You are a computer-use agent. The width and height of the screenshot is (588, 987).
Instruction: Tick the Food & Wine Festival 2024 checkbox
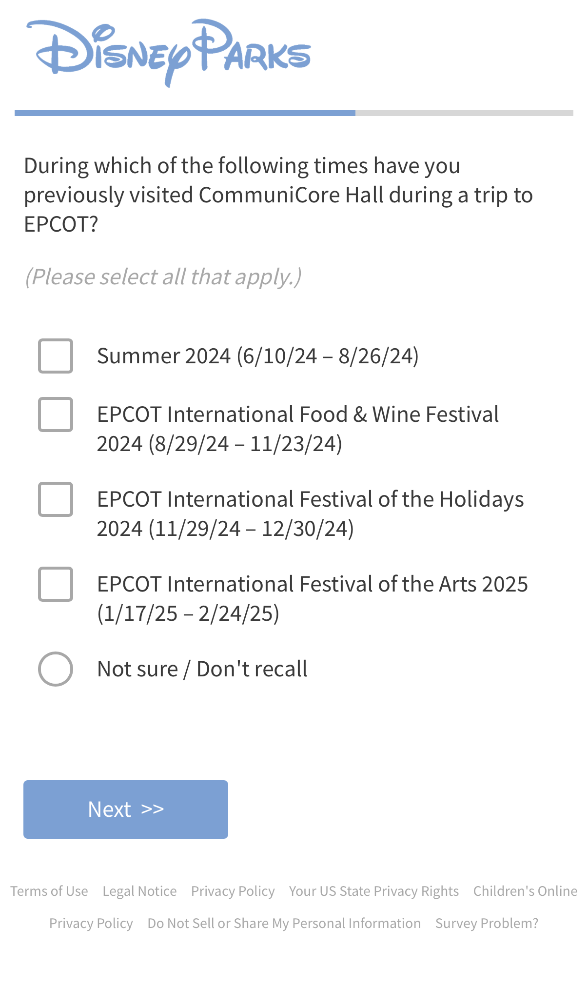tap(56, 415)
